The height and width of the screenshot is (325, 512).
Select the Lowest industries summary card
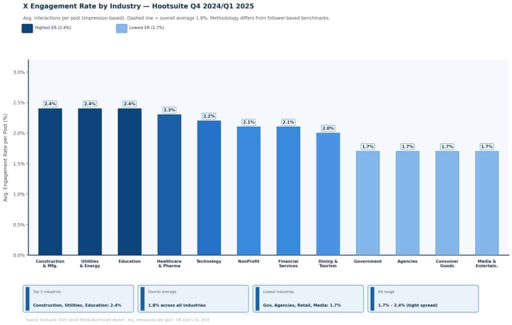click(308, 299)
